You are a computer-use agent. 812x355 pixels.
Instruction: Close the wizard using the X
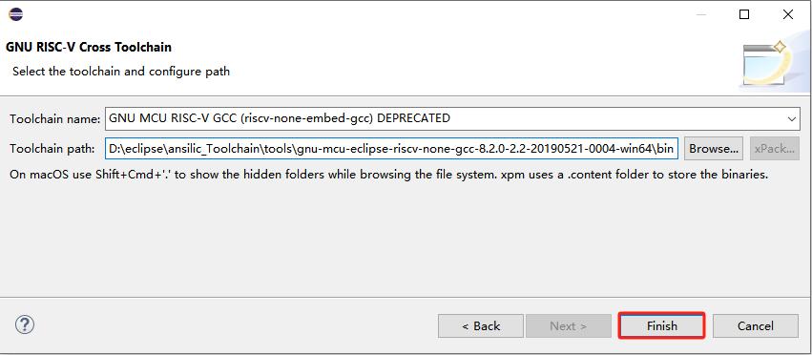pyautogui.click(x=787, y=14)
